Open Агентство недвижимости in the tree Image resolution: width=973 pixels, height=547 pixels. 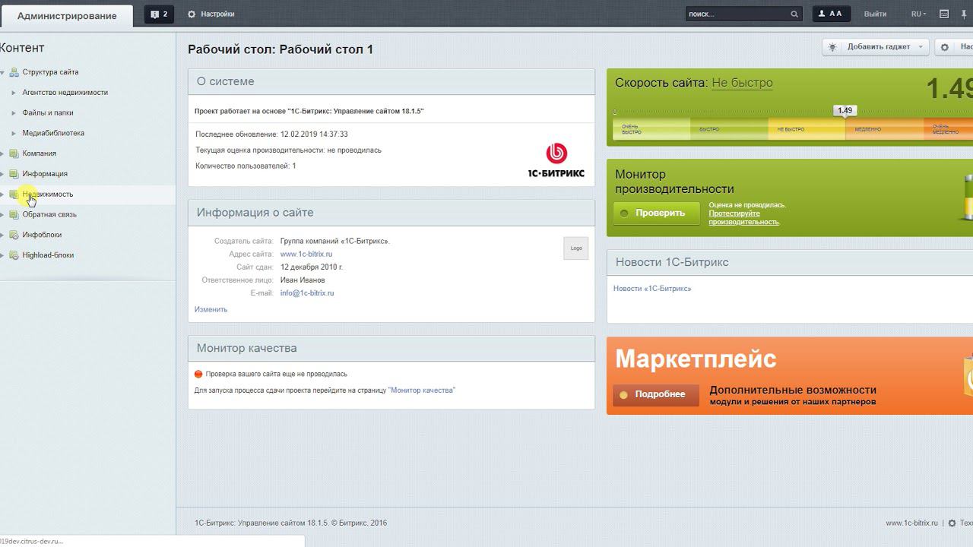pos(65,93)
